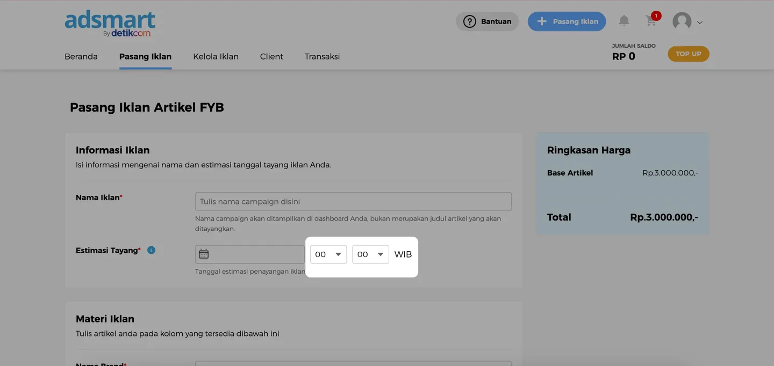Click the adsmart by detikcom logo
This screenshot has width=774, height=366.
110,24
